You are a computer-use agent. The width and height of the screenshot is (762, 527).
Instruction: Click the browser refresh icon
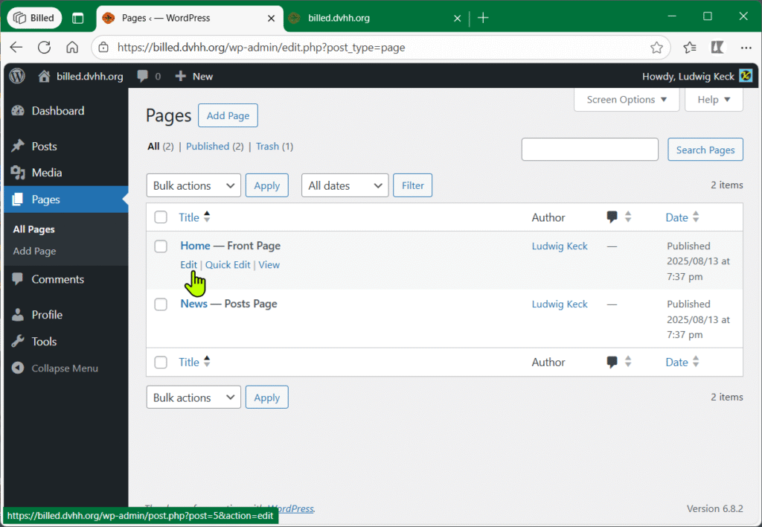(44, 48)
